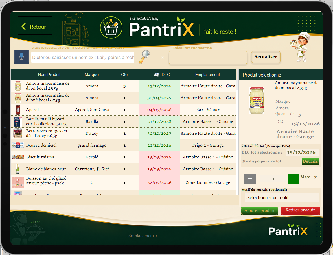The width and height of the screenshot is (333, 255).
Task: Click the minus quantity button
Action: tap(250, 179)
